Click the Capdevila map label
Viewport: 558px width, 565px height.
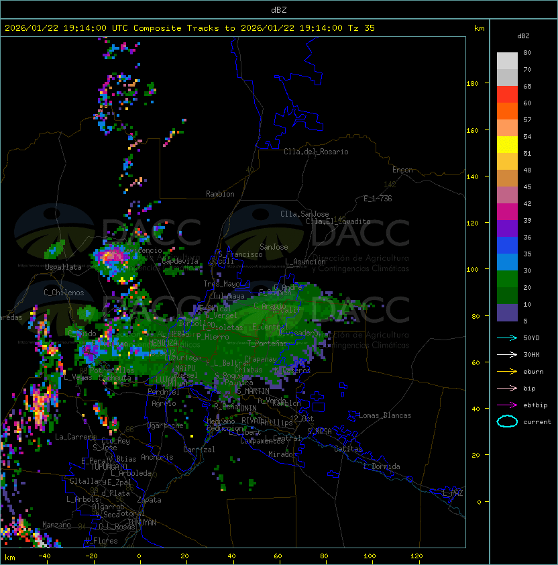(x=180, y=261)
